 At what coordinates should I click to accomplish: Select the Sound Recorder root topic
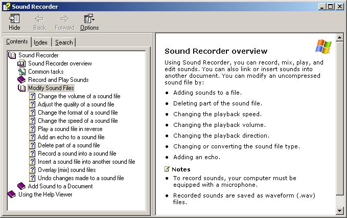coord(38,55)
